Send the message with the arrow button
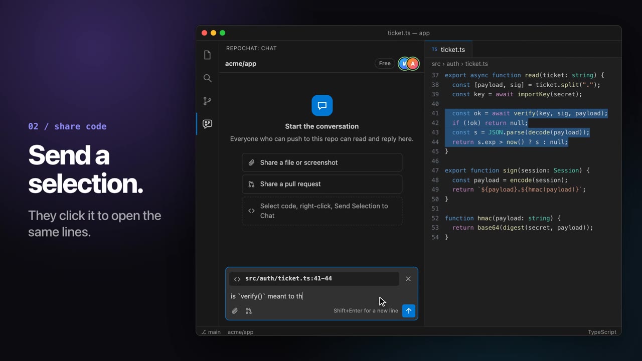The width and height of the screenshot is (642, 361). click(x=409, y=311)
